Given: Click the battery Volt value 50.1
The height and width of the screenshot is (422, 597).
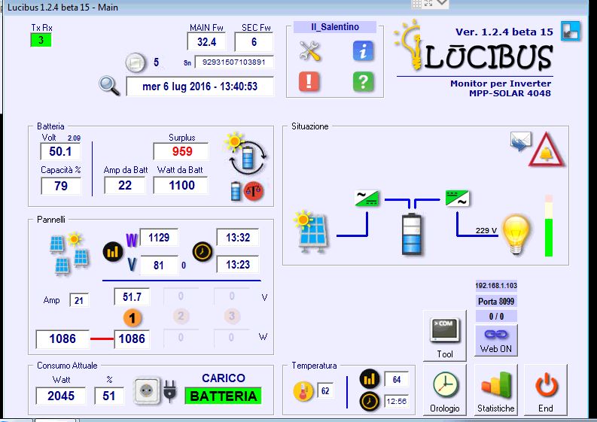Looking at the screenshot, I should (60, 151).
